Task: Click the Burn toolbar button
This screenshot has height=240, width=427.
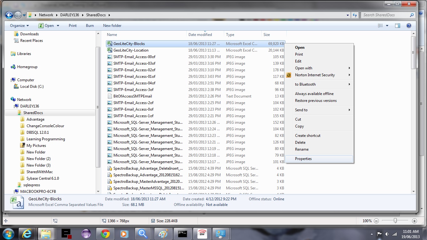Action: (90, 26)
